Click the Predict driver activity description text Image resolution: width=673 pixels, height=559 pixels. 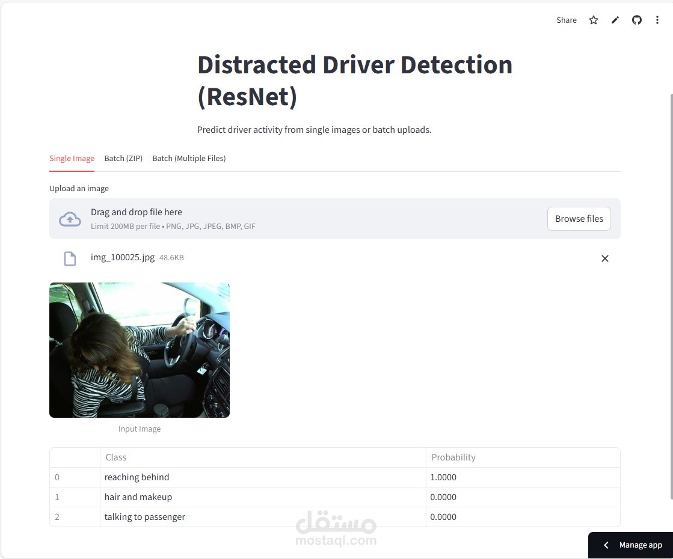pyautogui.click(x=314, y=130)
